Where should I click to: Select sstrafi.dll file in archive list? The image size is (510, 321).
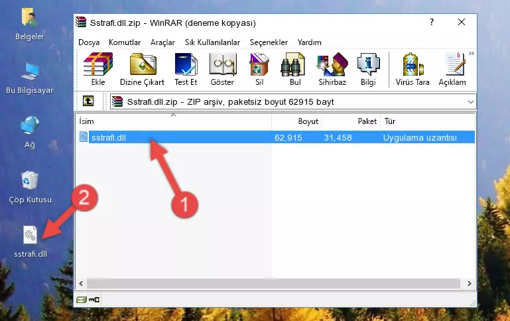pyautogui.click(x=109, y=137)
